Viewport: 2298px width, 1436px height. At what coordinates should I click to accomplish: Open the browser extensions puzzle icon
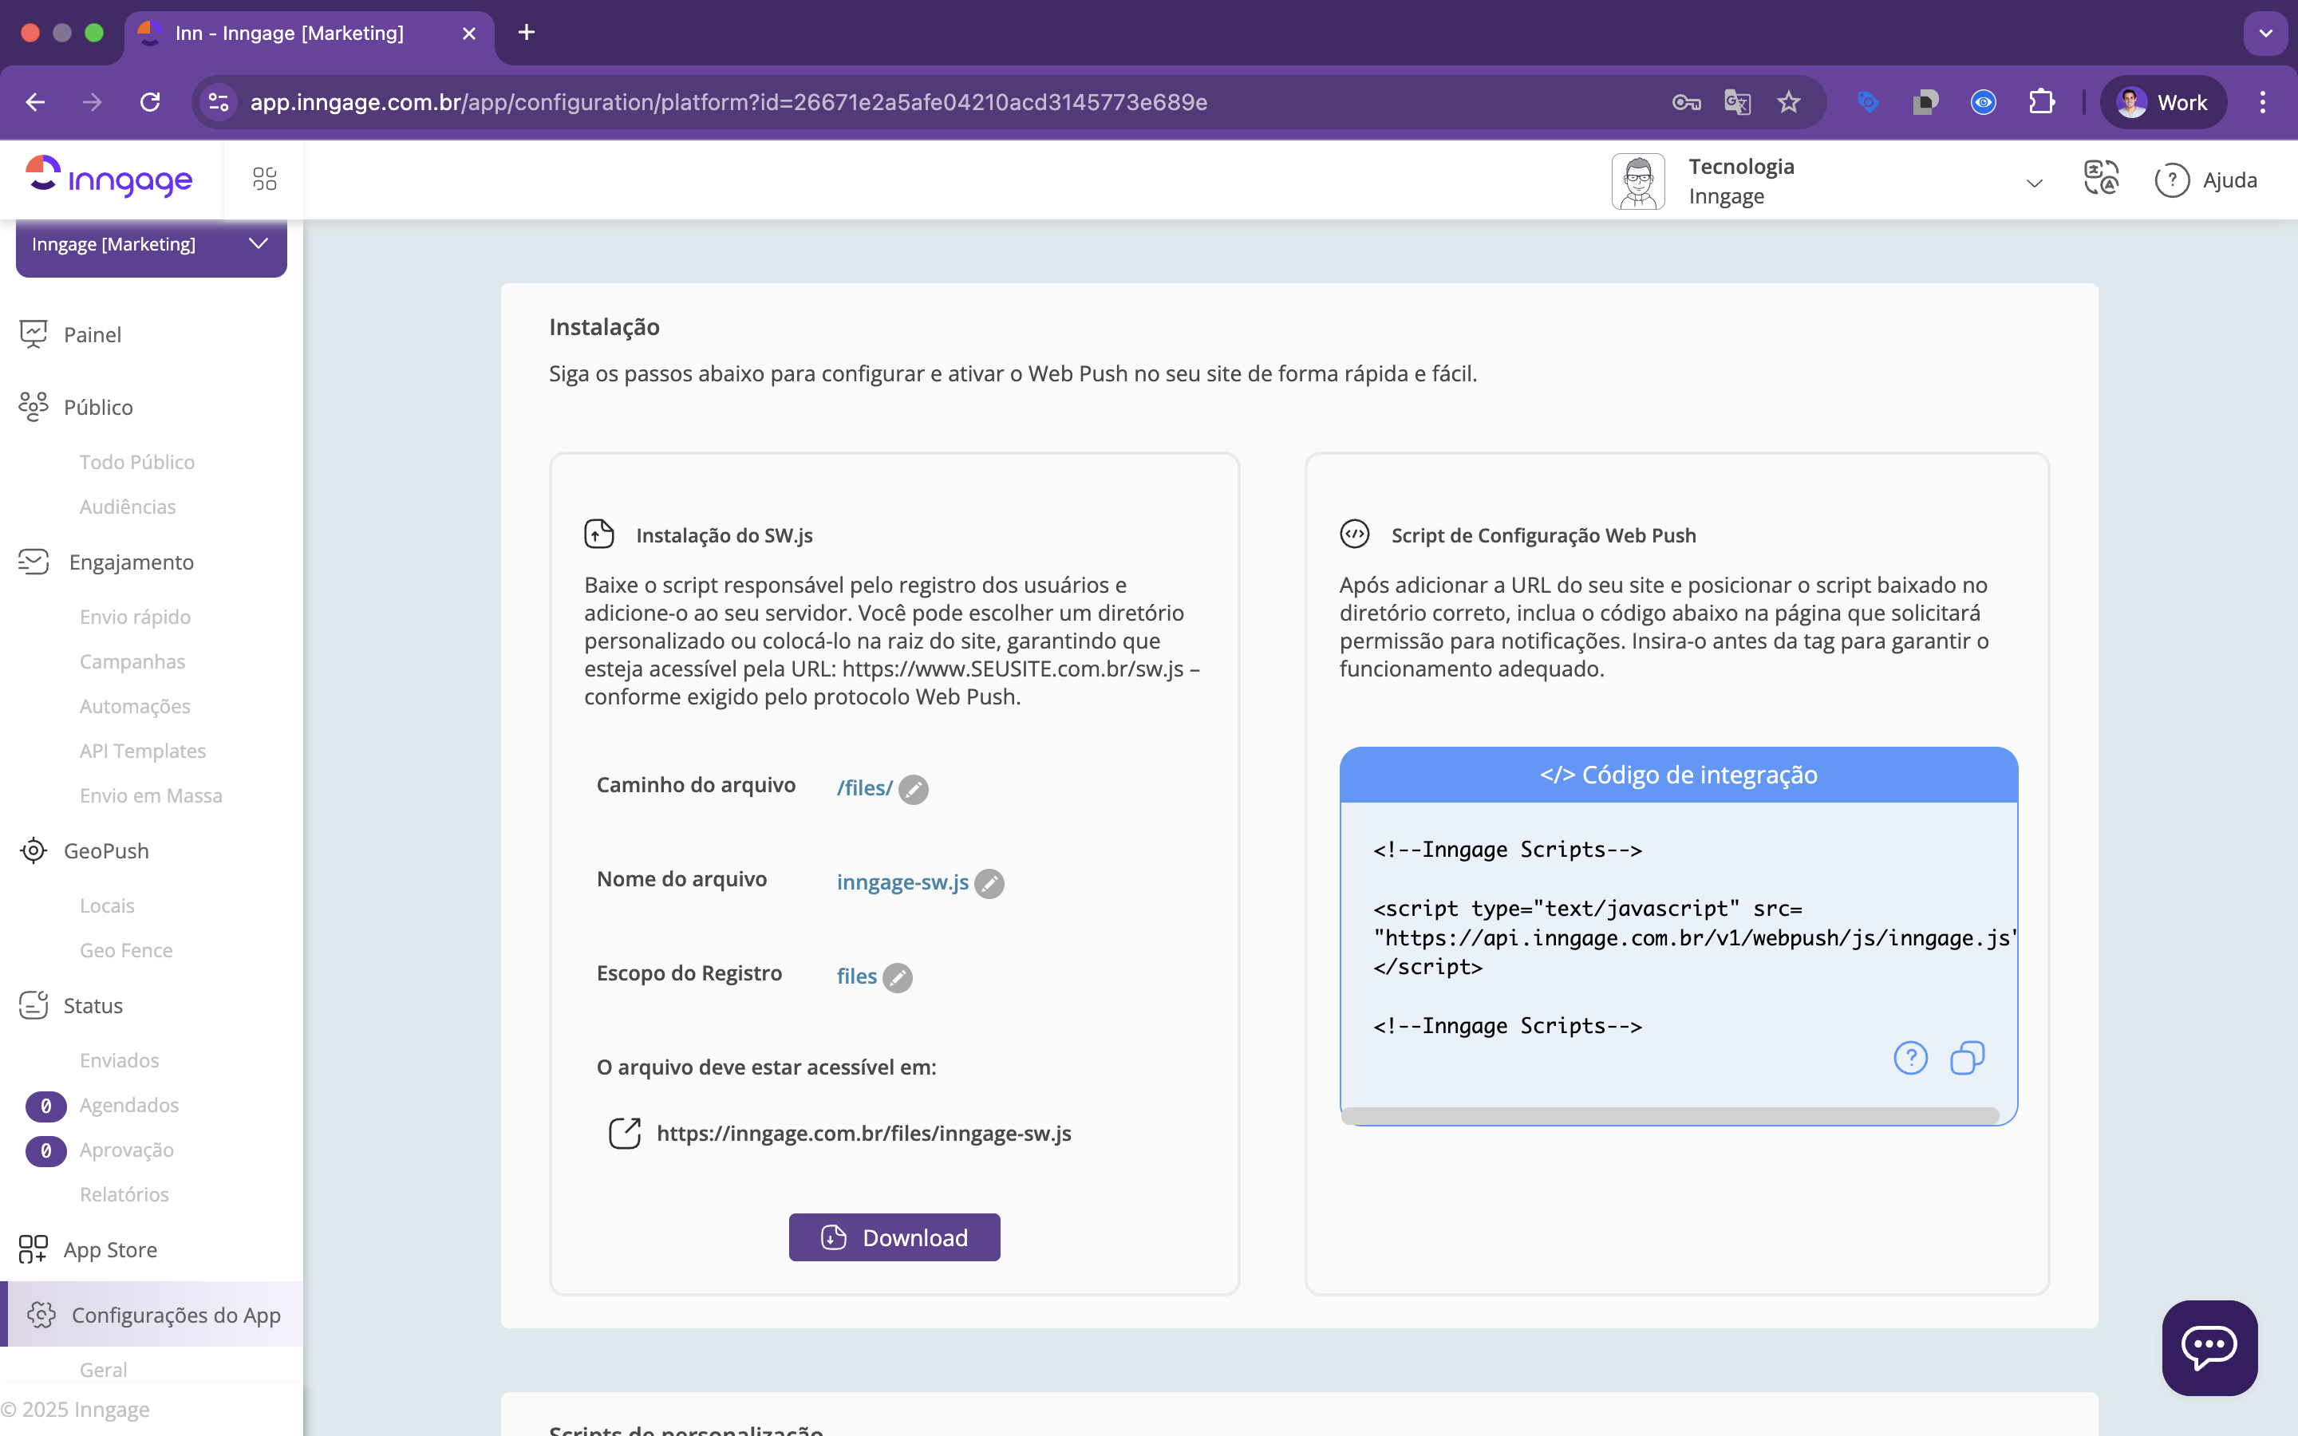pyautogui.click(x=2040, y=103)
